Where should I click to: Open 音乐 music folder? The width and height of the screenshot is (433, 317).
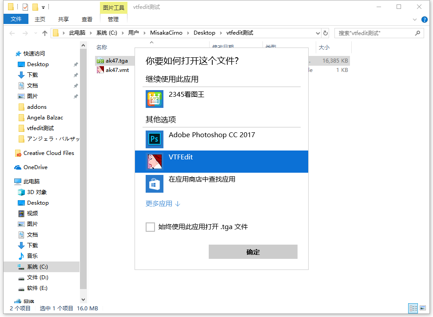[28, 256]
